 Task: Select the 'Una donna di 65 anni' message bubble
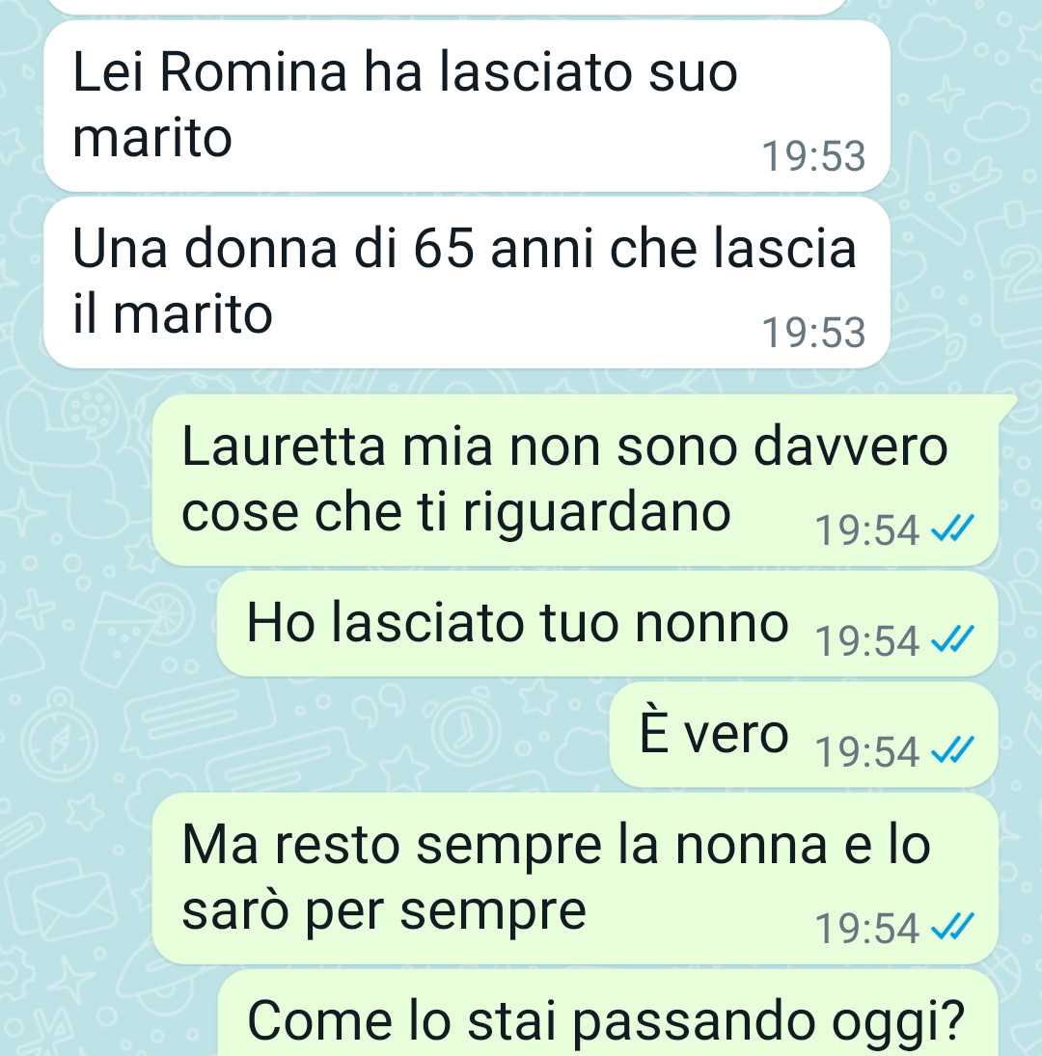point(467,283)
